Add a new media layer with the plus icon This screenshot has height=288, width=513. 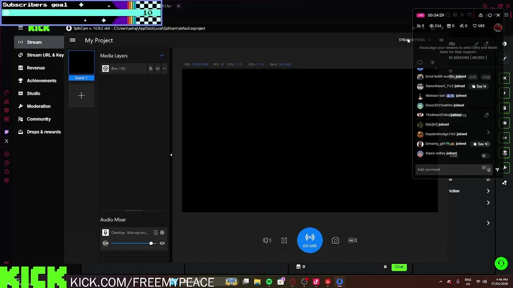[162, 56]
